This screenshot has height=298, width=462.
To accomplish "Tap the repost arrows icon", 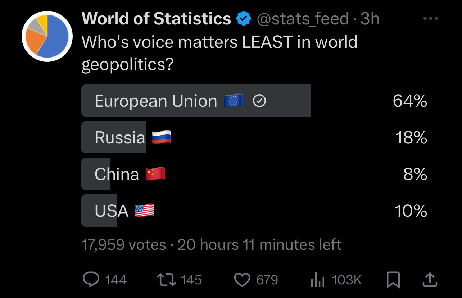I will [x=167, y=280].
